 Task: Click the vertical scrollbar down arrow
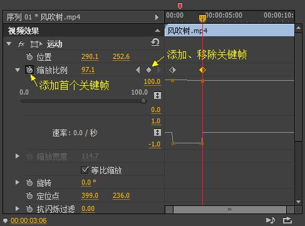point(299,202)
